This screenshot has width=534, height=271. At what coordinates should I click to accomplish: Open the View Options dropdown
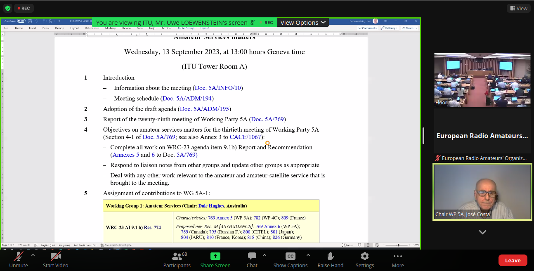tap(303, 23)
